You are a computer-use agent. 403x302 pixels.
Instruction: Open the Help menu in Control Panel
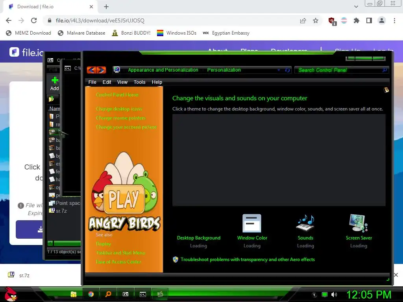[x=157, y=82]
